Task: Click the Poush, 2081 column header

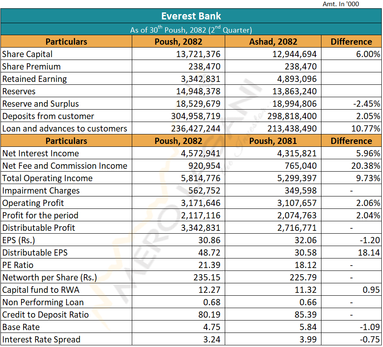Action: [273, 141]
